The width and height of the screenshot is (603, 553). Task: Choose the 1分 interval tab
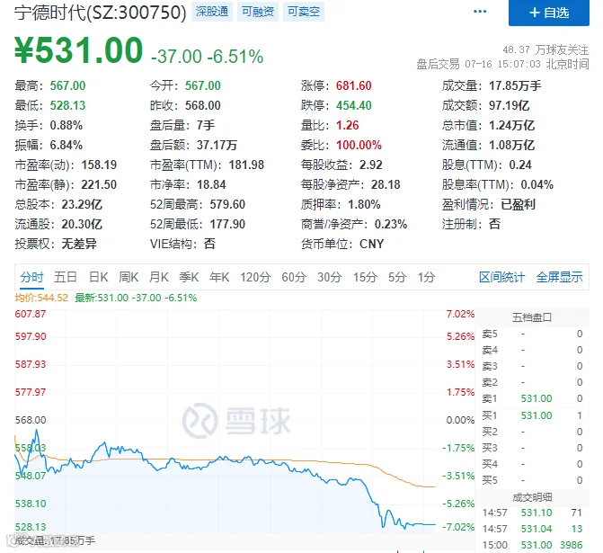[x=427, y=277]
